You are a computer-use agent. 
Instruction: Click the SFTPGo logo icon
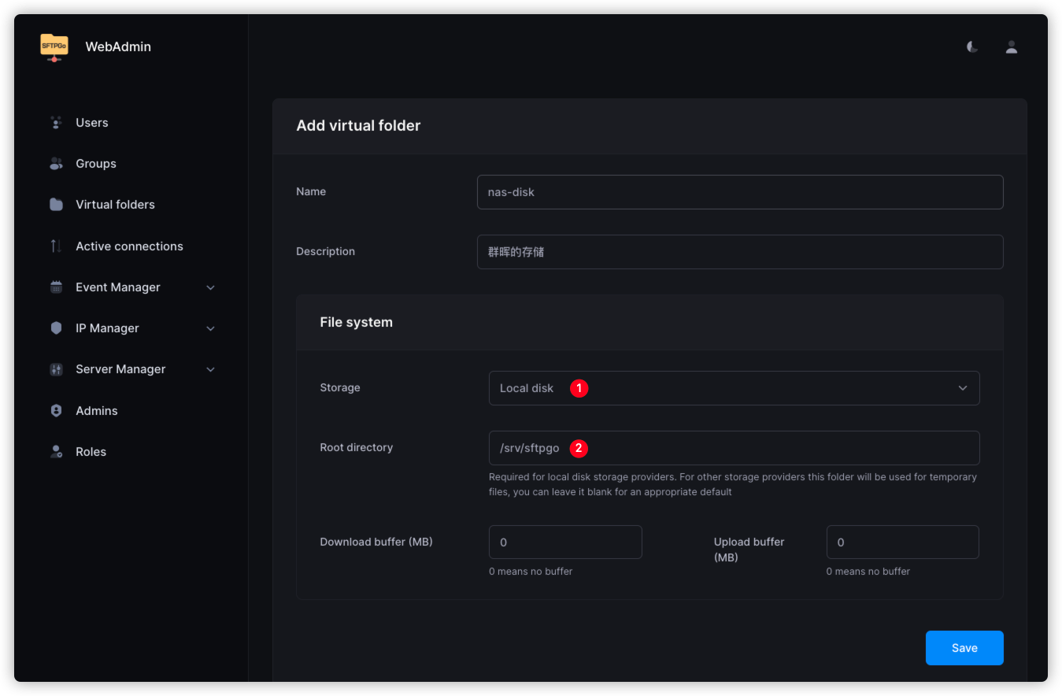(x=54, y=46)
